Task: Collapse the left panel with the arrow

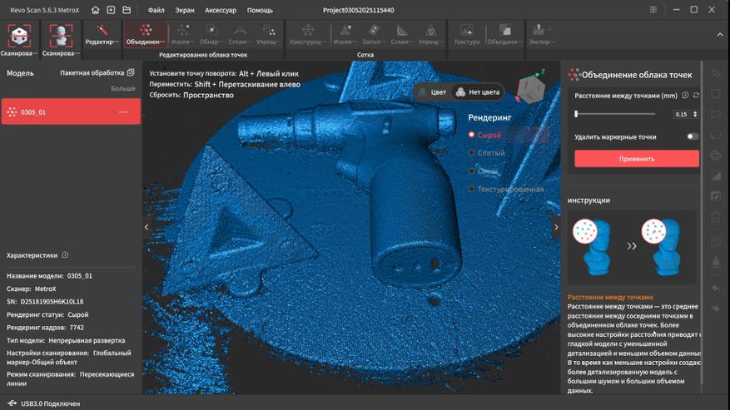Action: click(146, 227)
